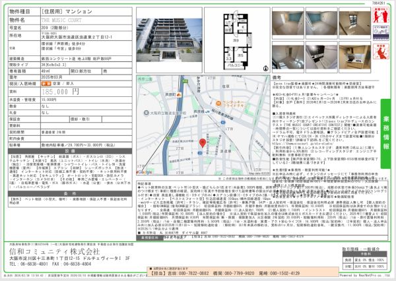Click the JR symbol next to 芦原橋
The width and height of the screenshot is (396, 281).
click(x=208, y=111)
